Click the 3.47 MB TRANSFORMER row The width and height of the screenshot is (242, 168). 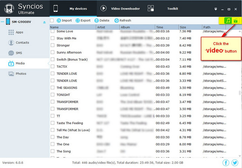[144, 102]
